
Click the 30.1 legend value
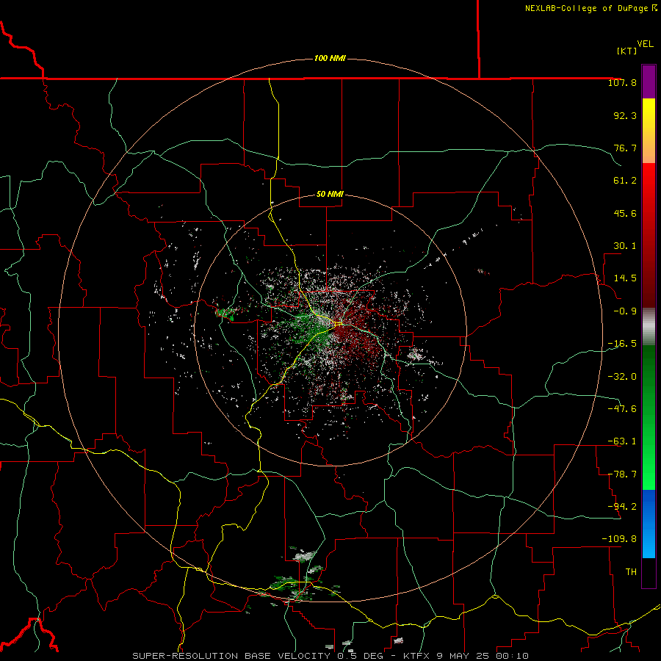tap(625, 246)
